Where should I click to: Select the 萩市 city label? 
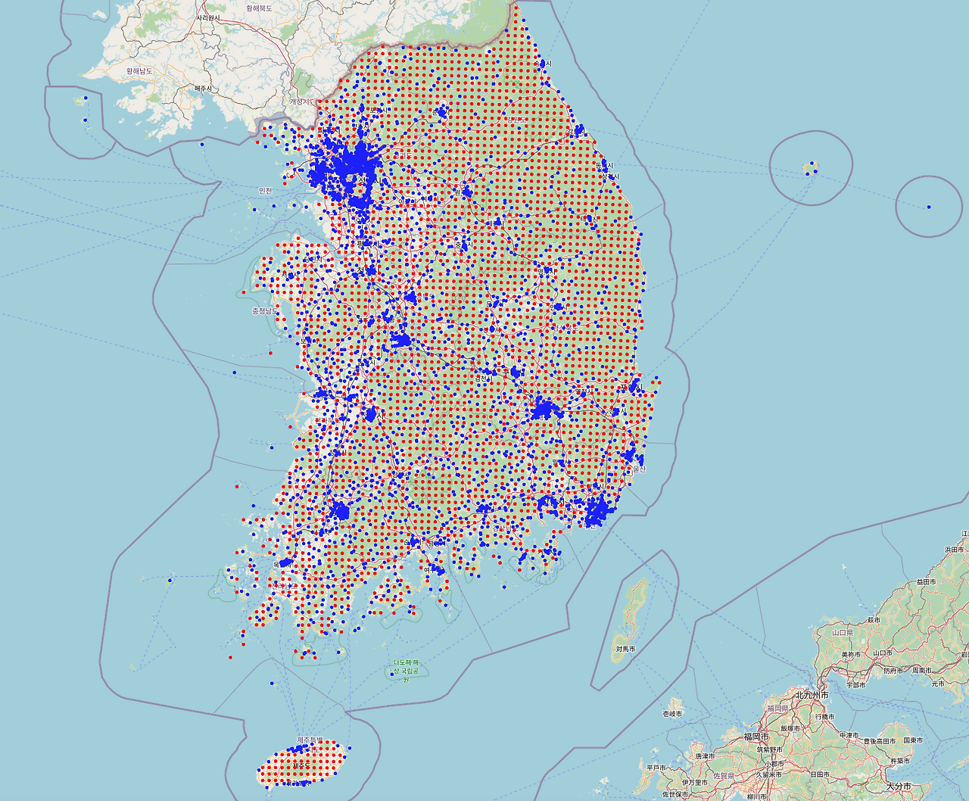pyautogui.click(x=874, y=619)
